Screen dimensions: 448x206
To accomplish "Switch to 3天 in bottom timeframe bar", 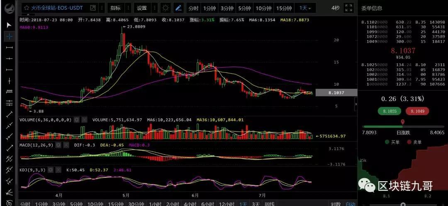I will pos(256,204).
